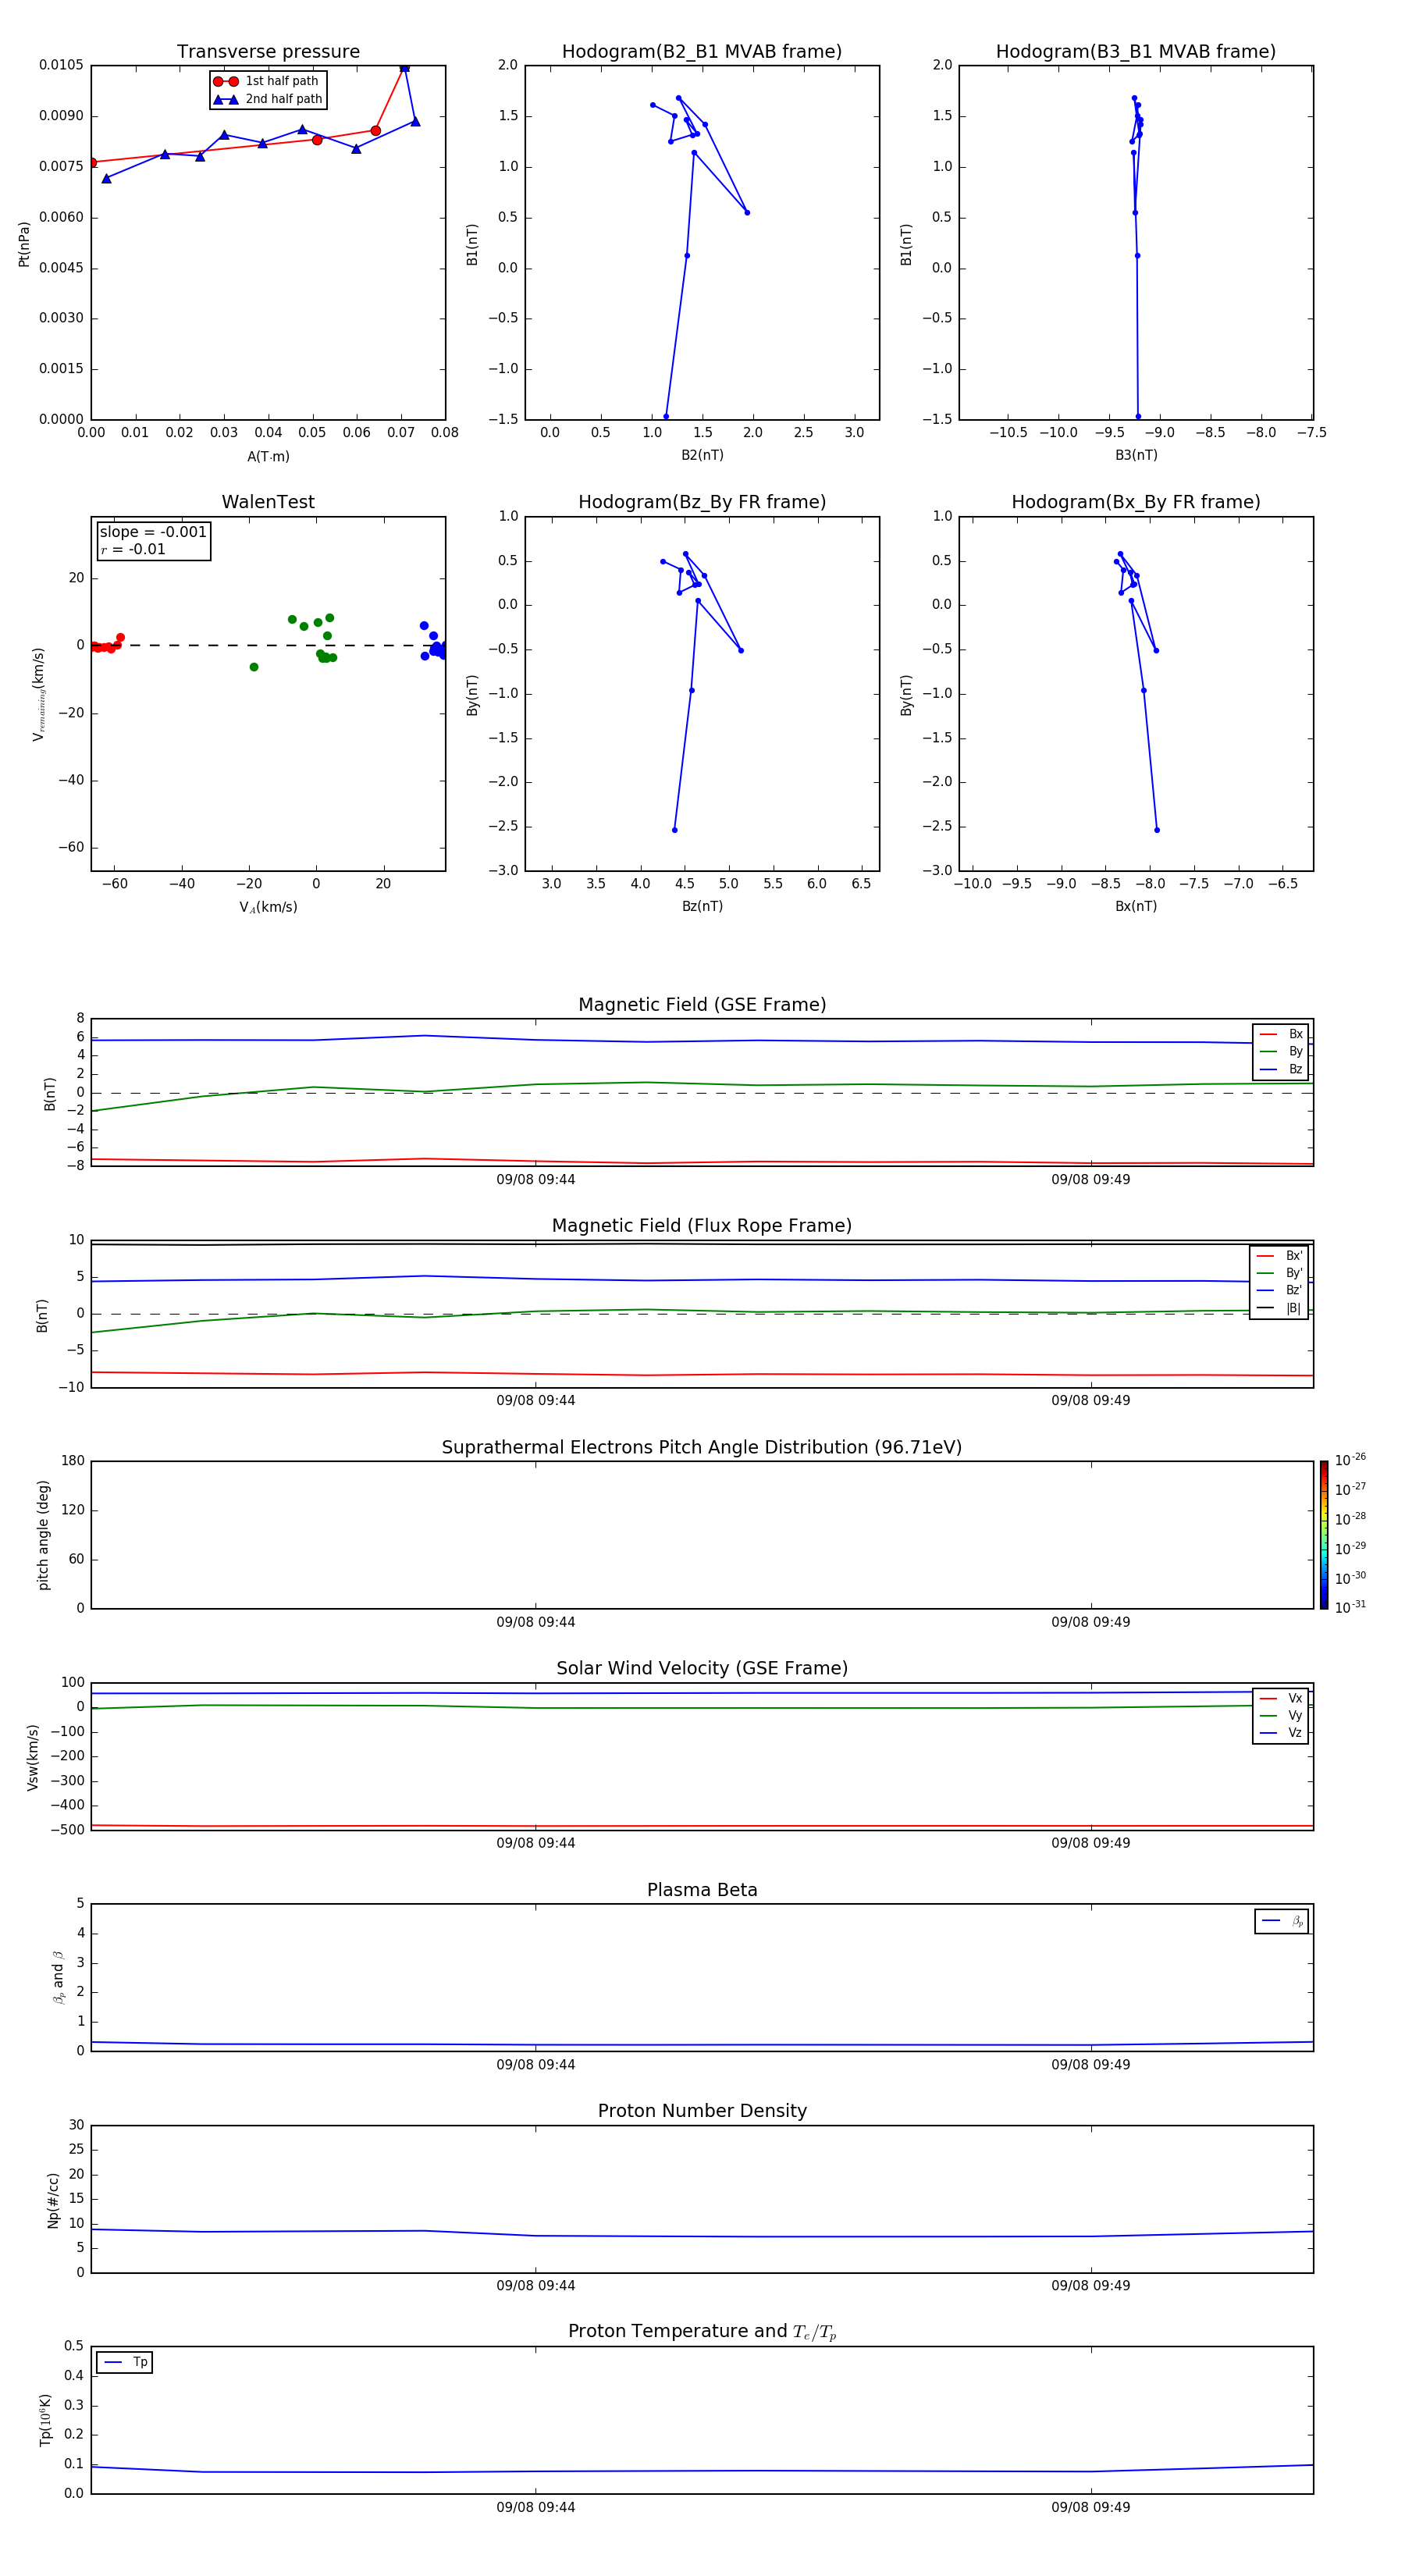
Task: Click the "Vremaining(km/s)" y-axis label
Action: [x=38, y=694]
